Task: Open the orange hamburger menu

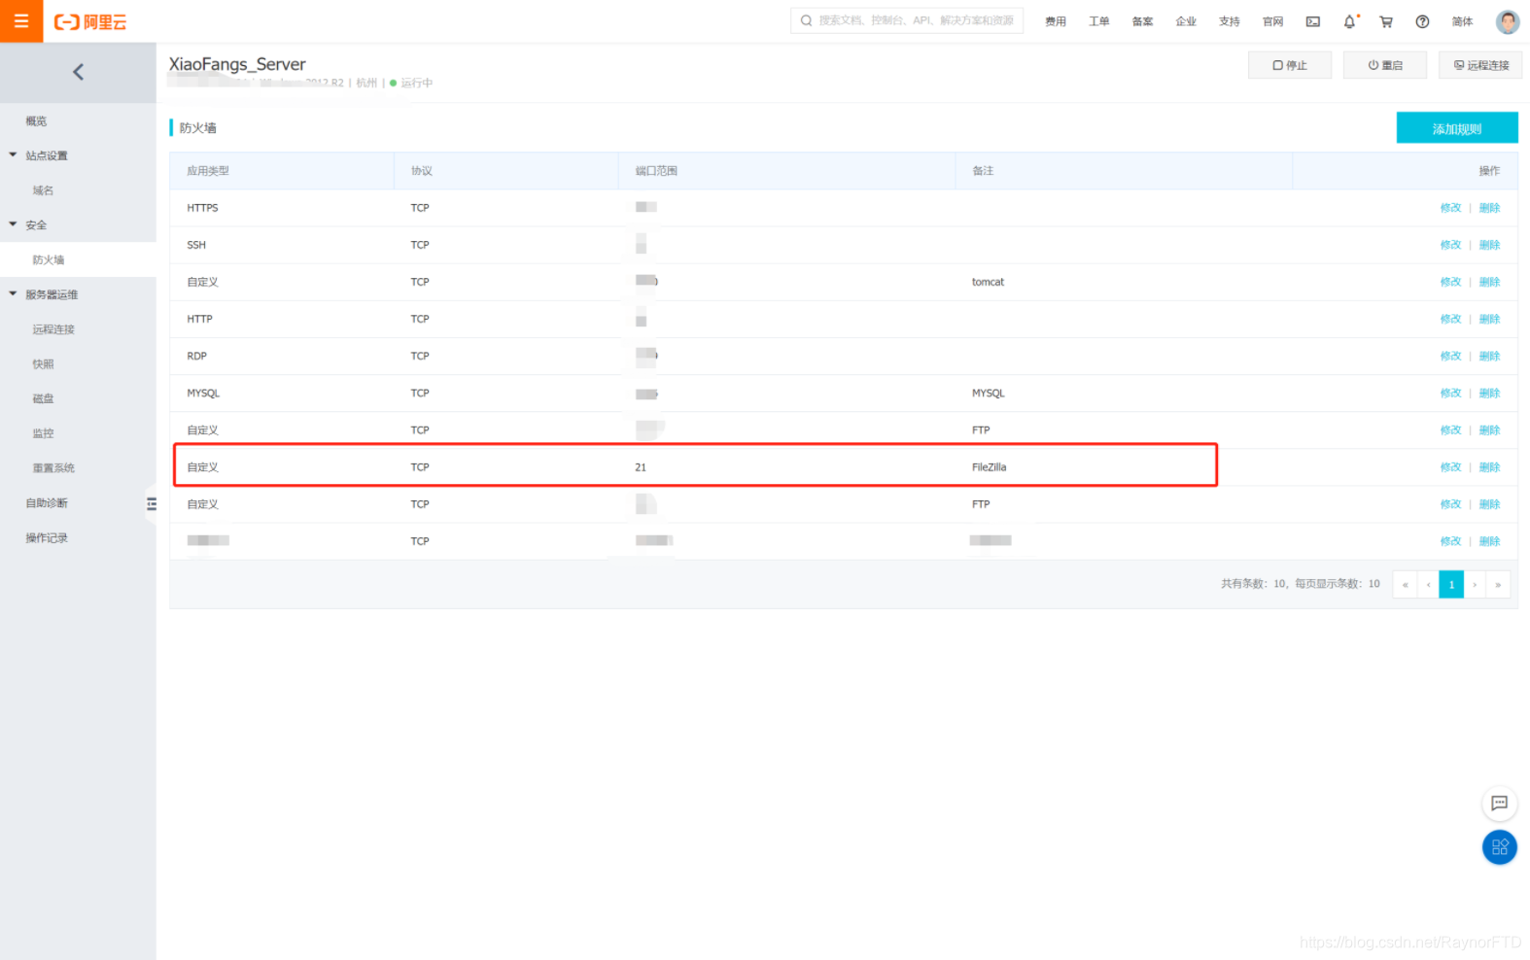Action: click(x=21, y=21)
